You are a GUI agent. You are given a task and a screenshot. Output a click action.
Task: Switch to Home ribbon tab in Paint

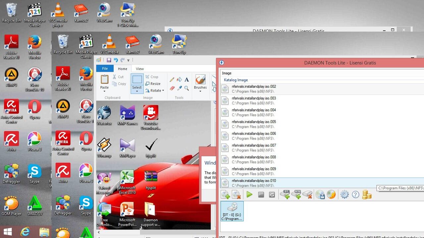(x=123, y=69)
